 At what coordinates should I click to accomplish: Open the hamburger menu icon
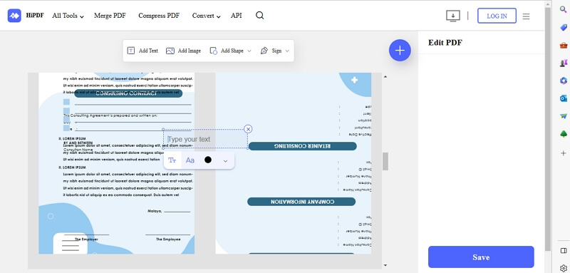pyautogui.click(x=526, y=16)
